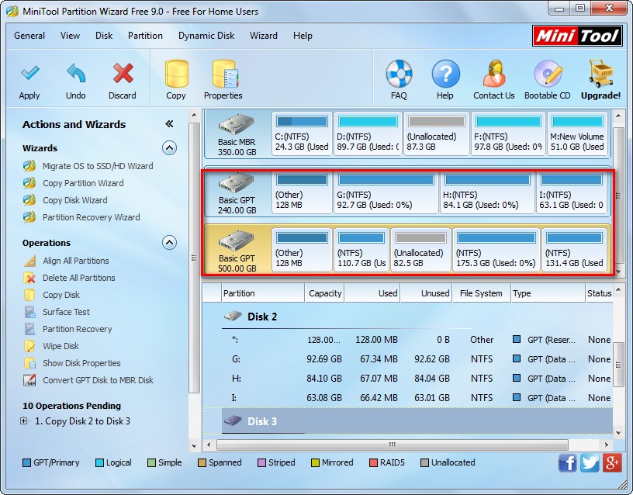Click the Partition Recovery operation link
This screenshot has width=633, height=495.
[78, 329]
